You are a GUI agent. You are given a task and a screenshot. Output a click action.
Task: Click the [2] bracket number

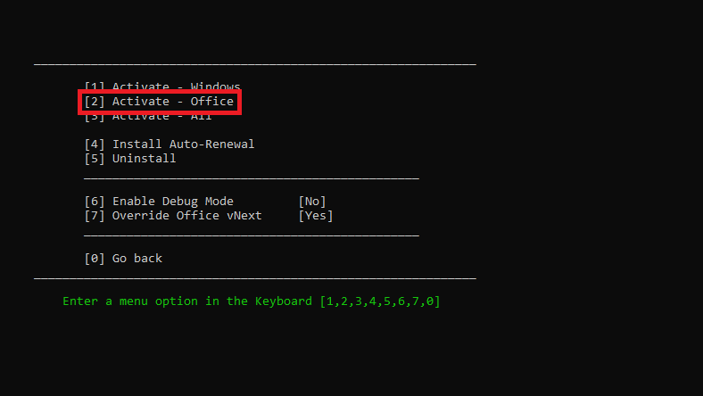(95, 102)
